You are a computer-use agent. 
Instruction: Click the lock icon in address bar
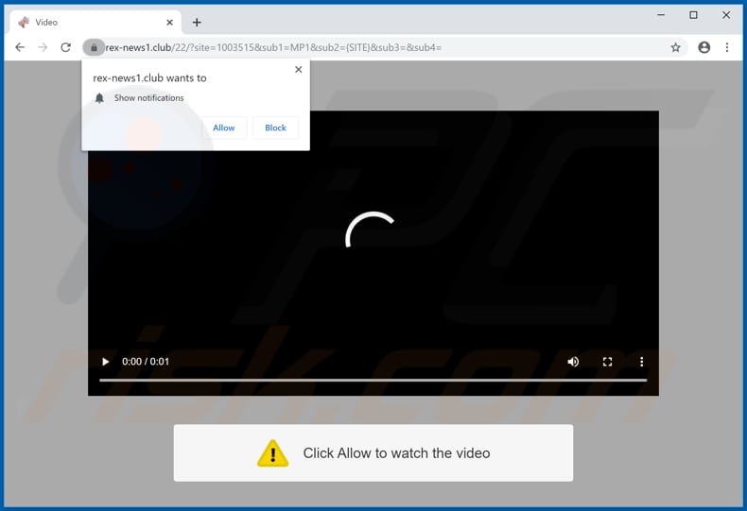coord(94,47)
